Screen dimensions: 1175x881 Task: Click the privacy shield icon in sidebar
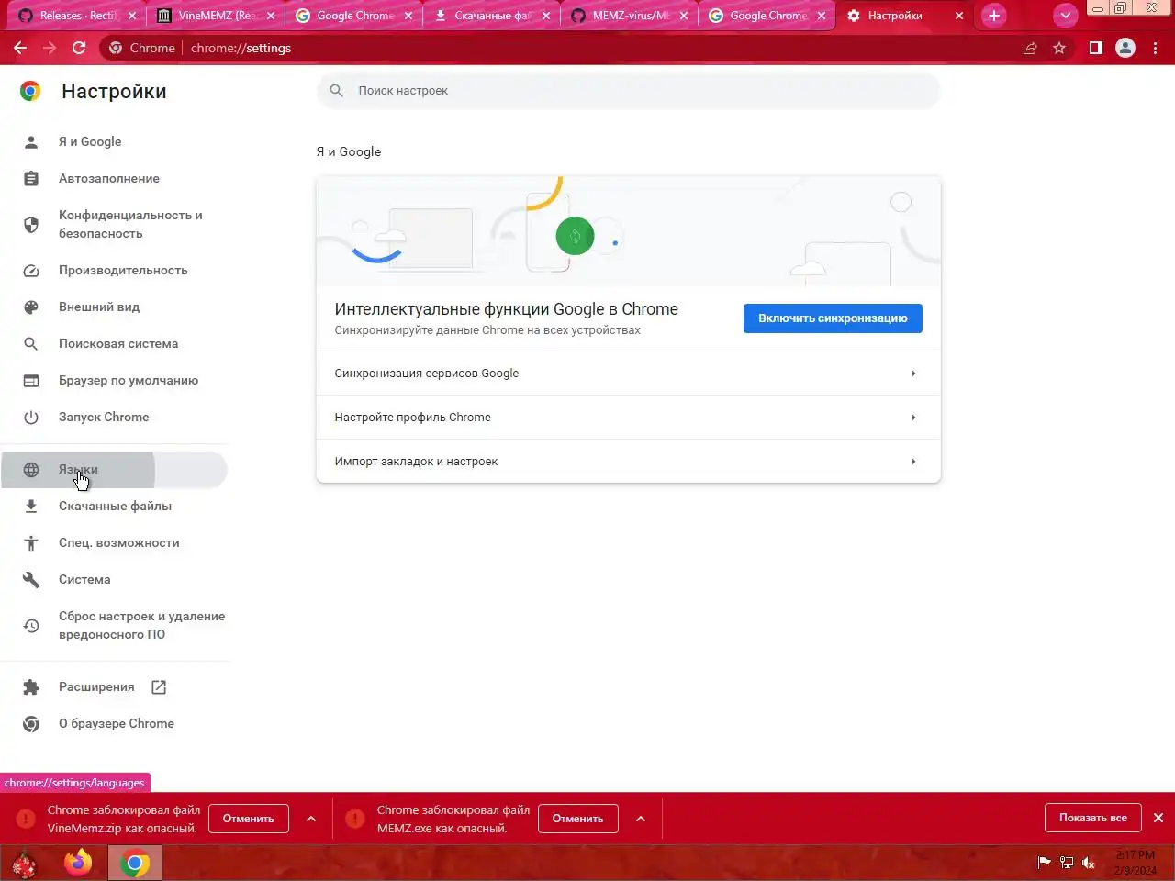click(x=31, y=225)
